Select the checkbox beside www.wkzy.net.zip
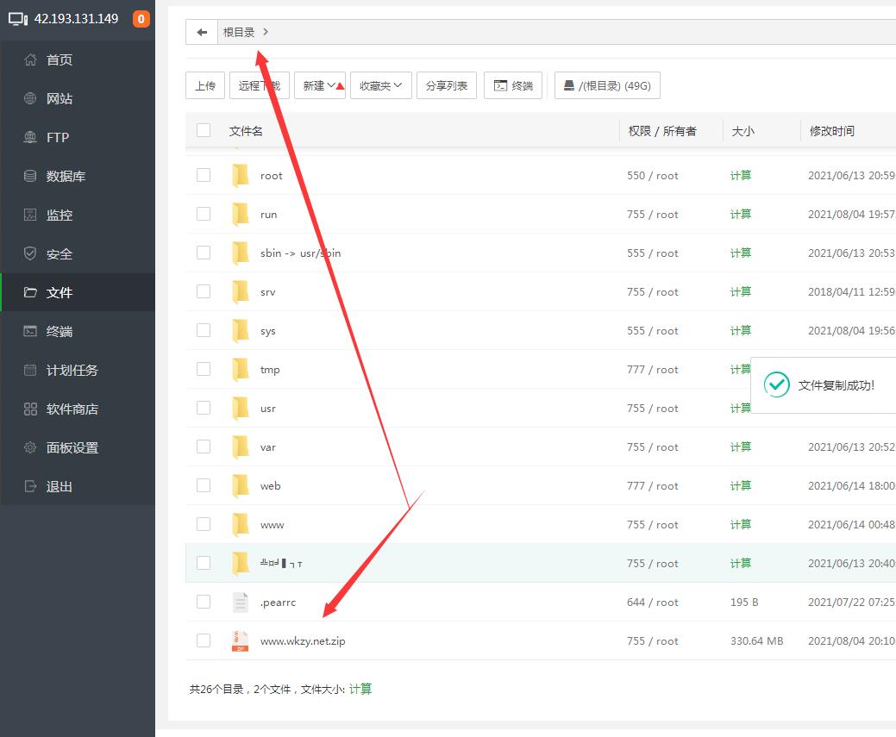The height and width of the screenshot is (737, 896). pos(204,640)
